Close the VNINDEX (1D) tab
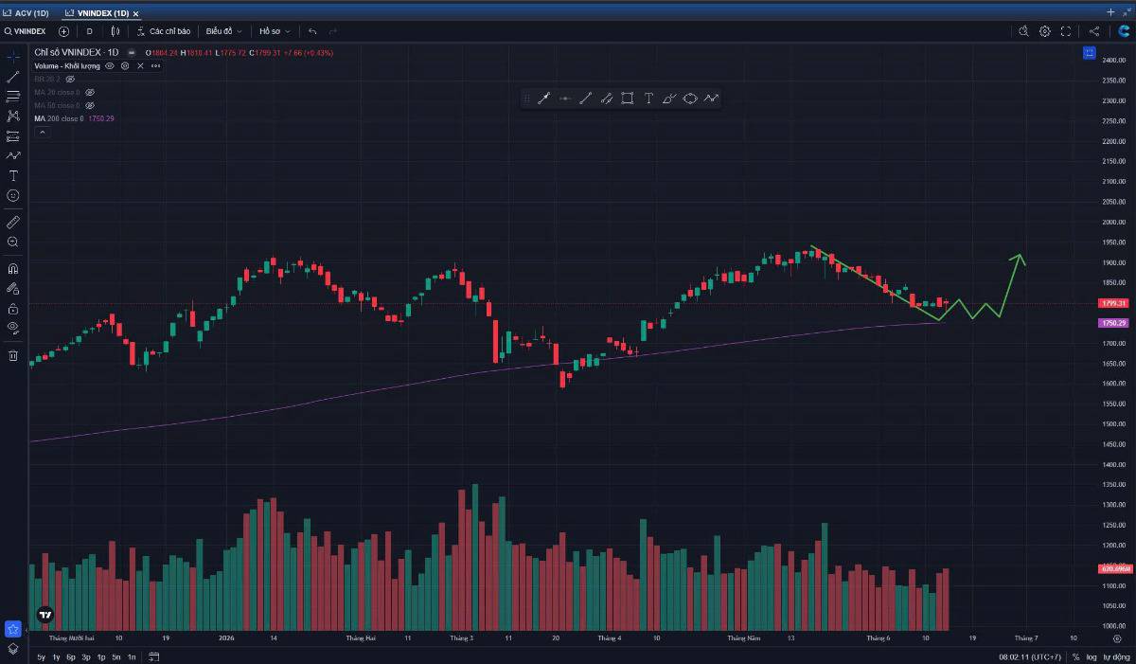This screenshot has width=1136, height=664. (x=136, y=13)
